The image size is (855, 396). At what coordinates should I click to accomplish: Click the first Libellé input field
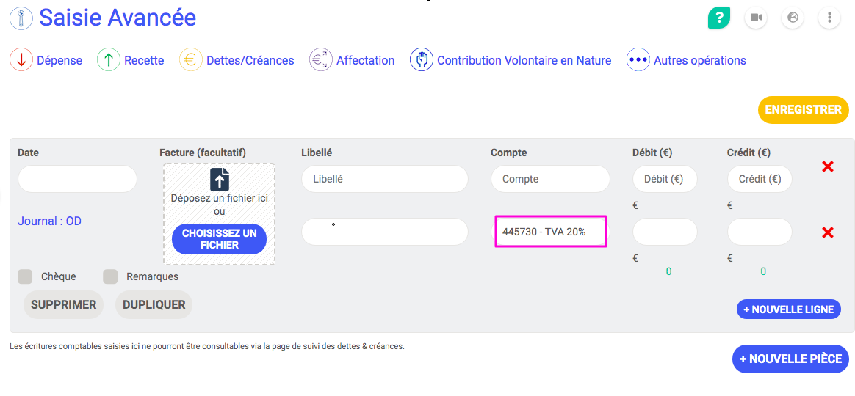(x=384, y=179)
